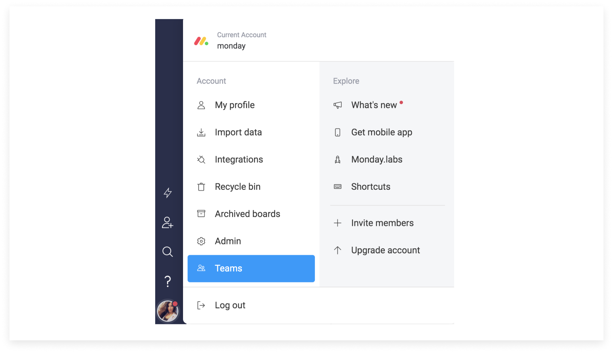The height and width of the screenshot is (353, 613).
Task: Click the trash icon beside Recycle bin
Action: (201, 187)
